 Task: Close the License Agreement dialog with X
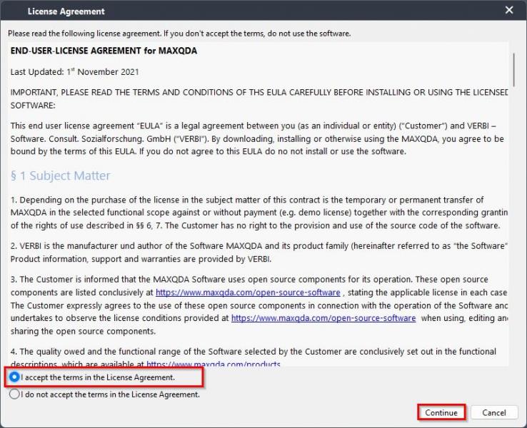coord(508,11)
